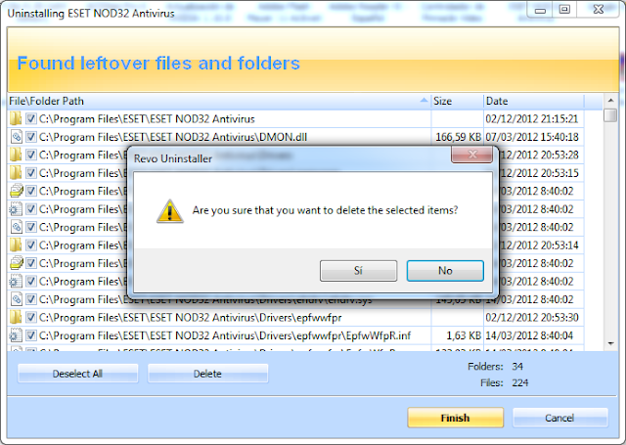Decline deletion with the No button
Image resolution: width=626 pixels, height=445 pixels.
coord(445,271)
